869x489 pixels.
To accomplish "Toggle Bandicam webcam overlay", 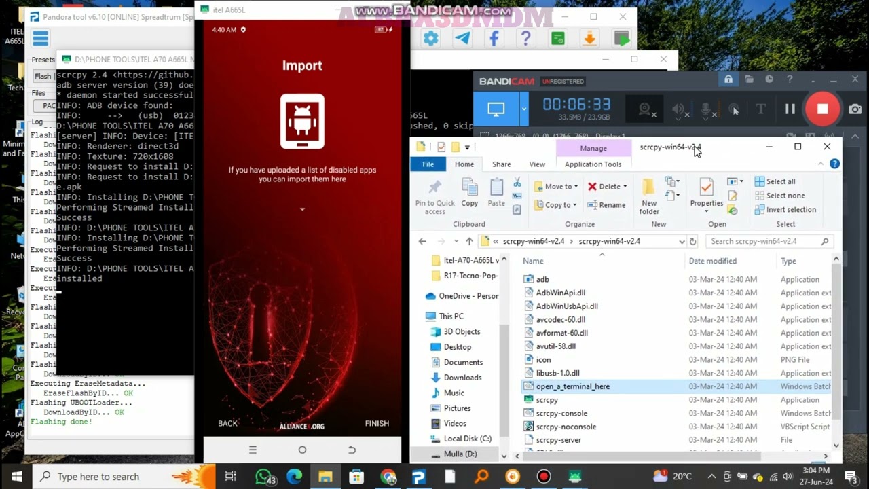I will pos(647,109).
